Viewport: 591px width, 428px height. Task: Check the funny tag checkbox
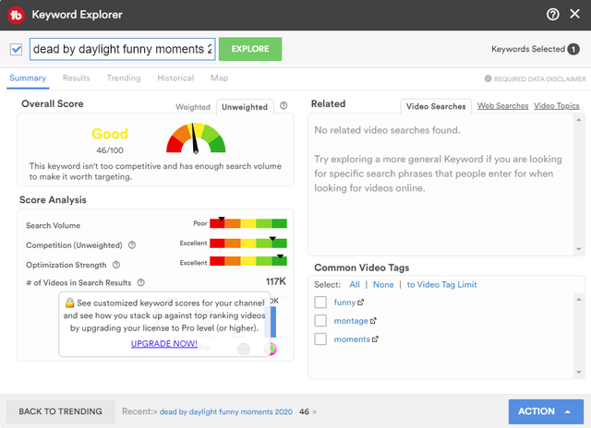point(320,302)
